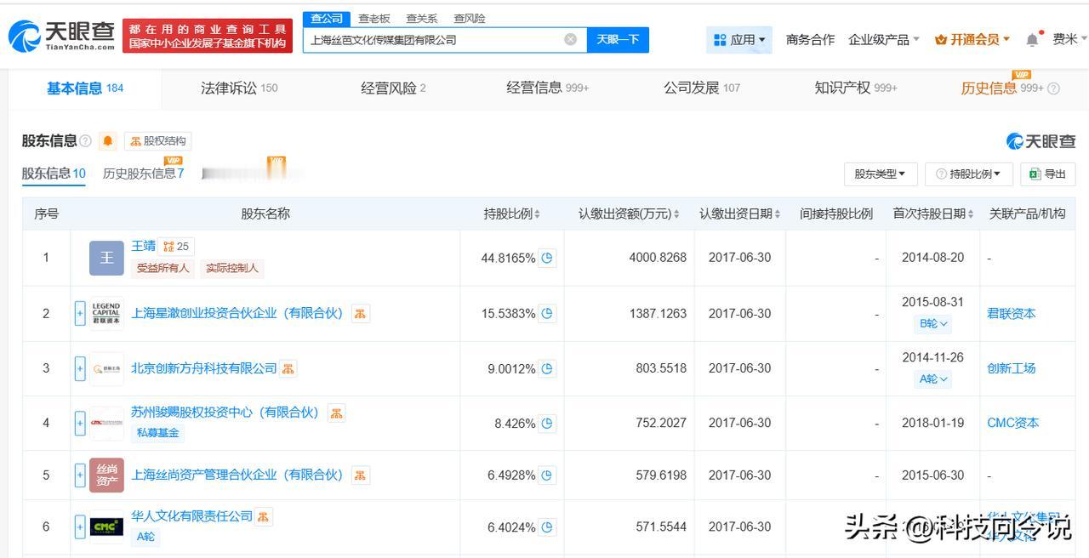Expand the B轮 funding round dropdown
The height and width of the screenshot is (558, 1089).
pyautogui.click(x=933, y=323)
